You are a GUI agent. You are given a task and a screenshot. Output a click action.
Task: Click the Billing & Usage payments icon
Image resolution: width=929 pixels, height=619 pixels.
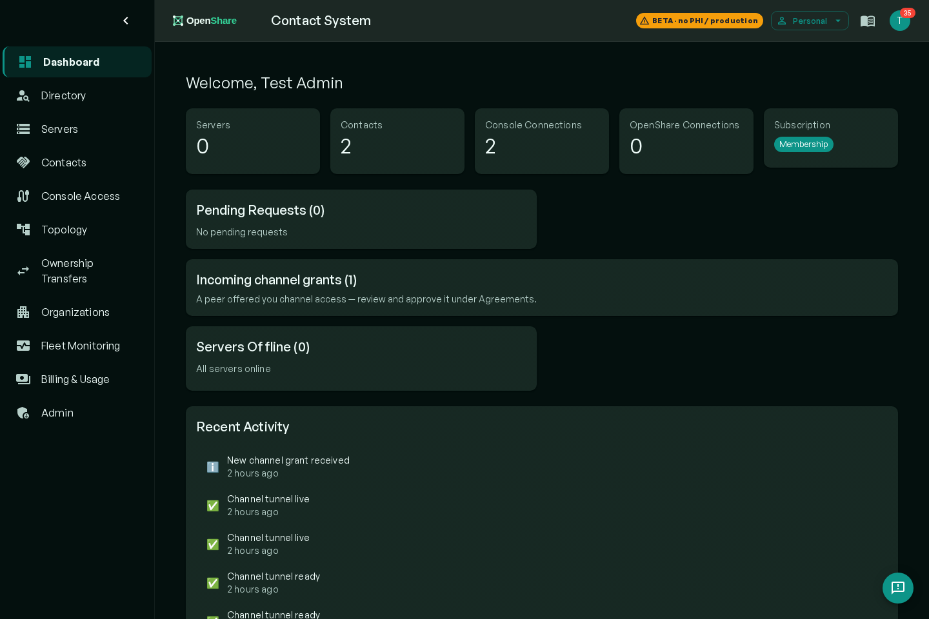pos(23,379)
